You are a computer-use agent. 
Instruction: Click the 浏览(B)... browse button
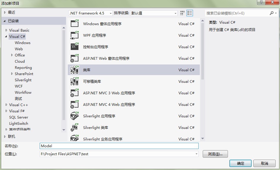pos(215,154)
